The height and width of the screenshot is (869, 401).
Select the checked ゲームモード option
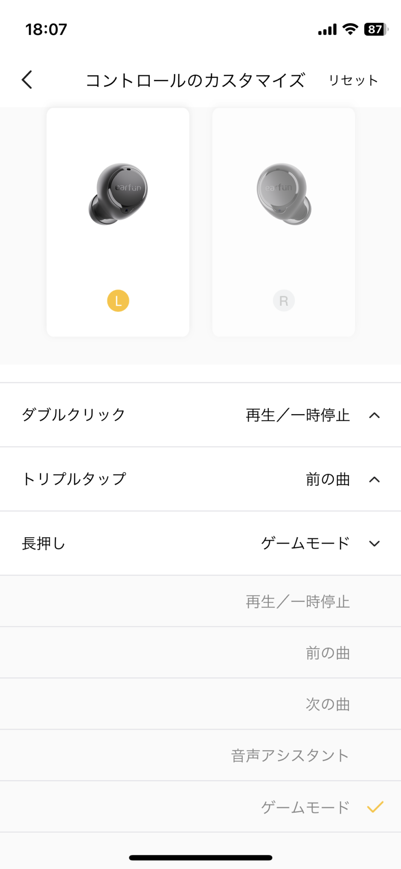305,807
